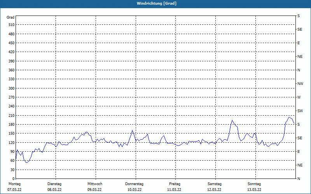The height and width of the screenshot is (194, 311).
Task: Click the date 07.03.22
Action: tap(14, 190)
